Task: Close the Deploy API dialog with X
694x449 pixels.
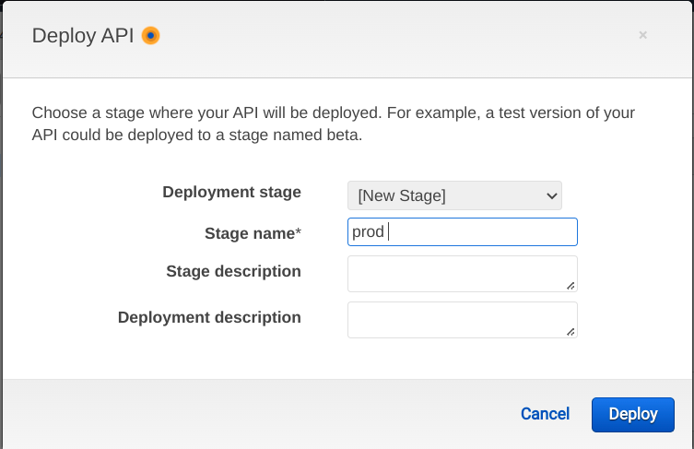Action: coord(642,35)
